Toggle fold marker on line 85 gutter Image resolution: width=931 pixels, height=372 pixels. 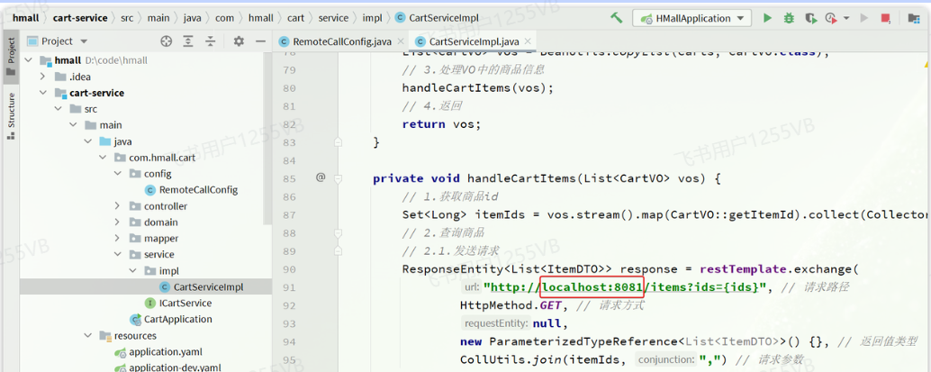coord(338,177)
